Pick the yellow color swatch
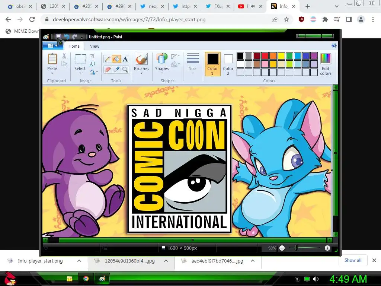The height and width of the screenshot is (286, 381). coord(281,56)
